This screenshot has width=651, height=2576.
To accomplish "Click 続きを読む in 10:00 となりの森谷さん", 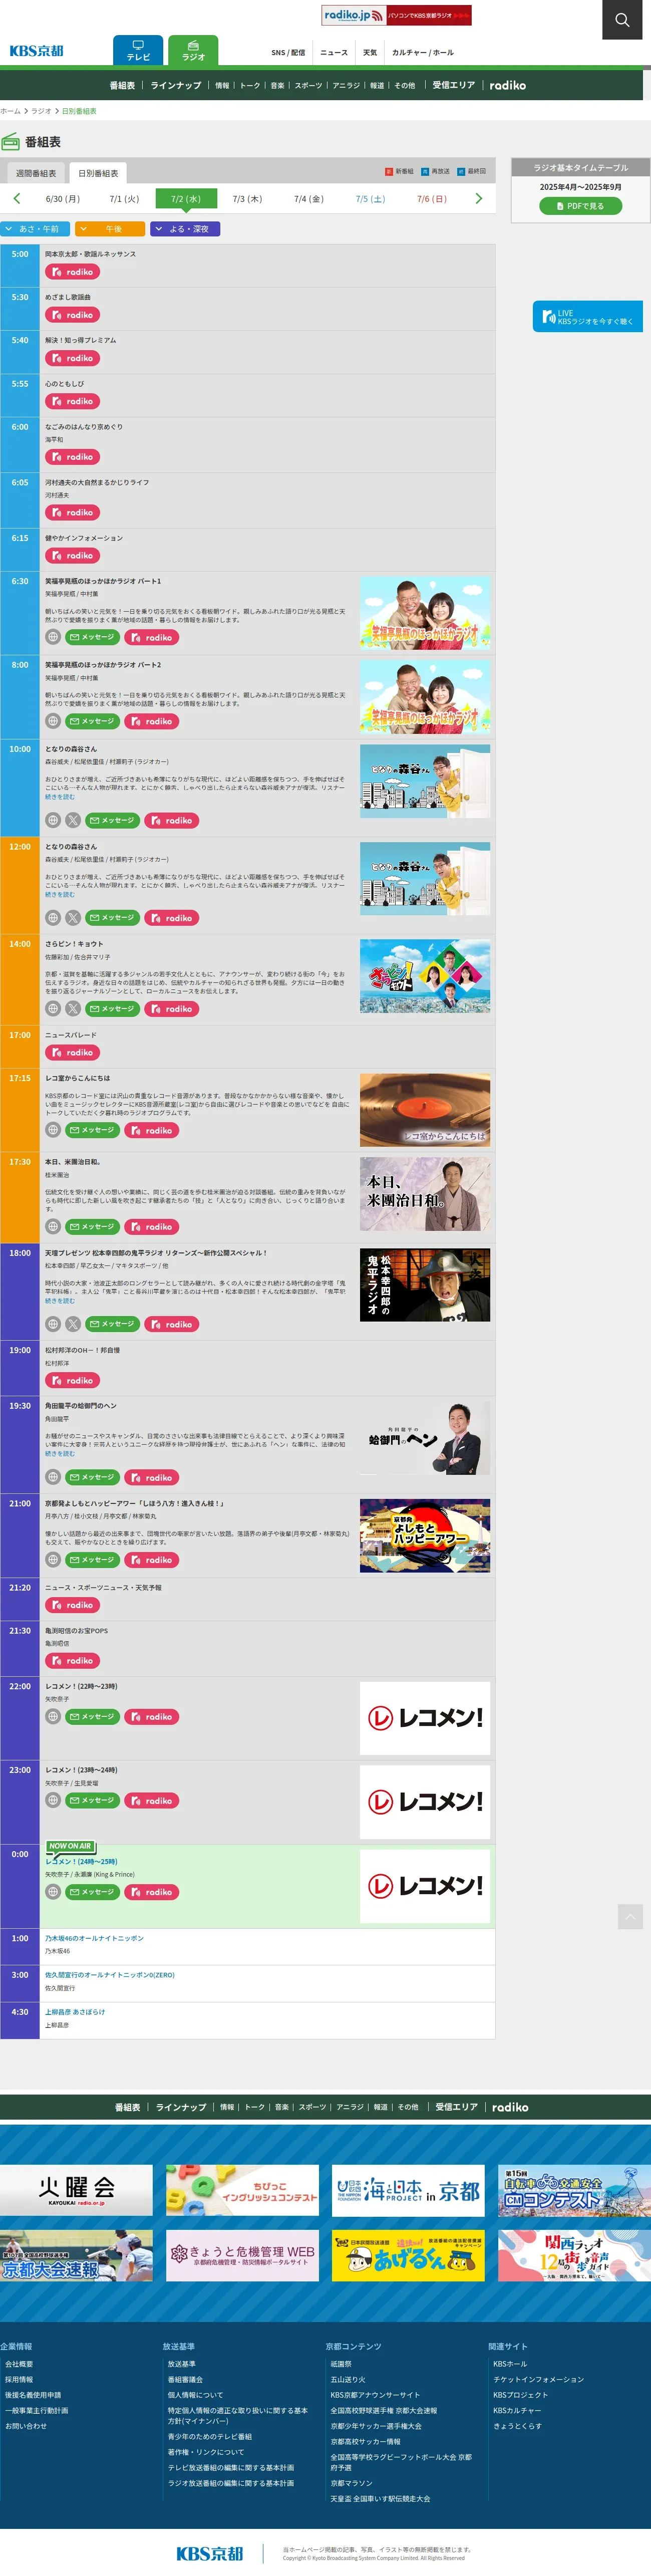I will pyautogui.click(x=60, y=797).
